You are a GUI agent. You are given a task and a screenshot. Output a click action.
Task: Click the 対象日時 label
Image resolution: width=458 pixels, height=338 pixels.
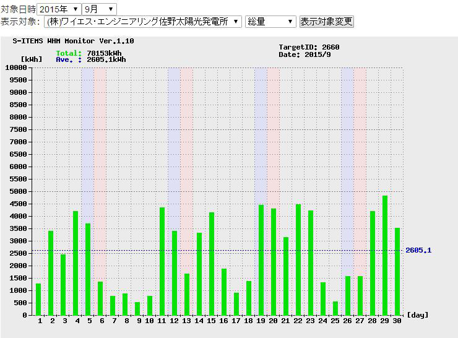pyautogui.click(x=18, y=9)
